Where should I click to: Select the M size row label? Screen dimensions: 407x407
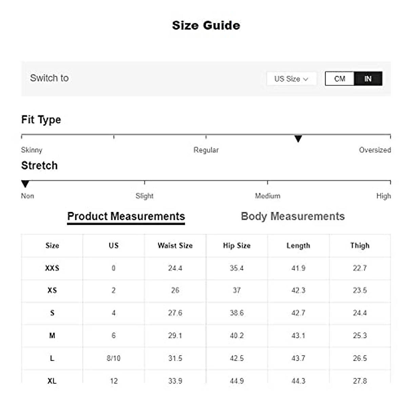pyautogui.click(x=52, y=335)
